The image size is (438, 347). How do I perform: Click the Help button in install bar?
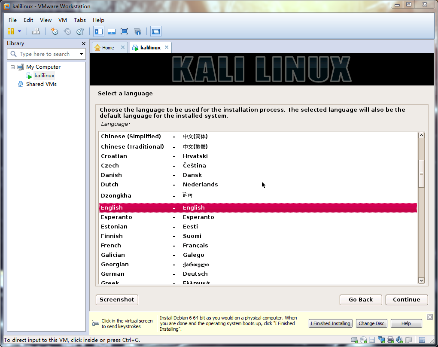406,323
